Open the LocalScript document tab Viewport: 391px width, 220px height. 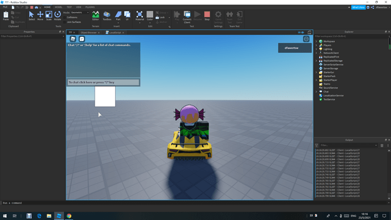[115, 33]
